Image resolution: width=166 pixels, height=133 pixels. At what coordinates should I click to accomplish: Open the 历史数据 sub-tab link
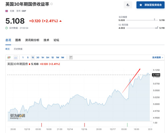18,49
